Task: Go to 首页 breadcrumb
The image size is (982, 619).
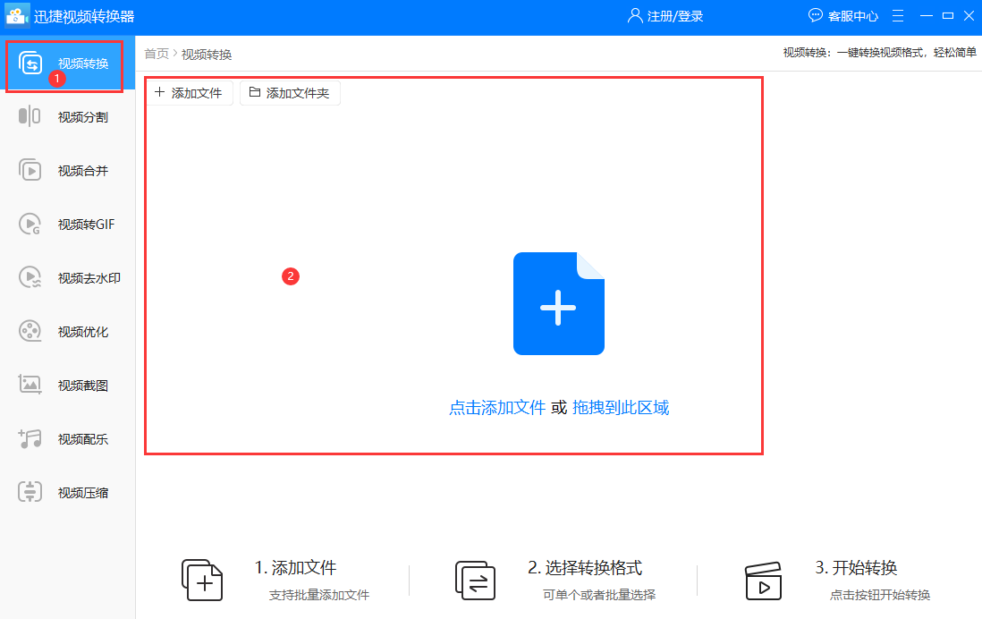Action: coord(157,54)
